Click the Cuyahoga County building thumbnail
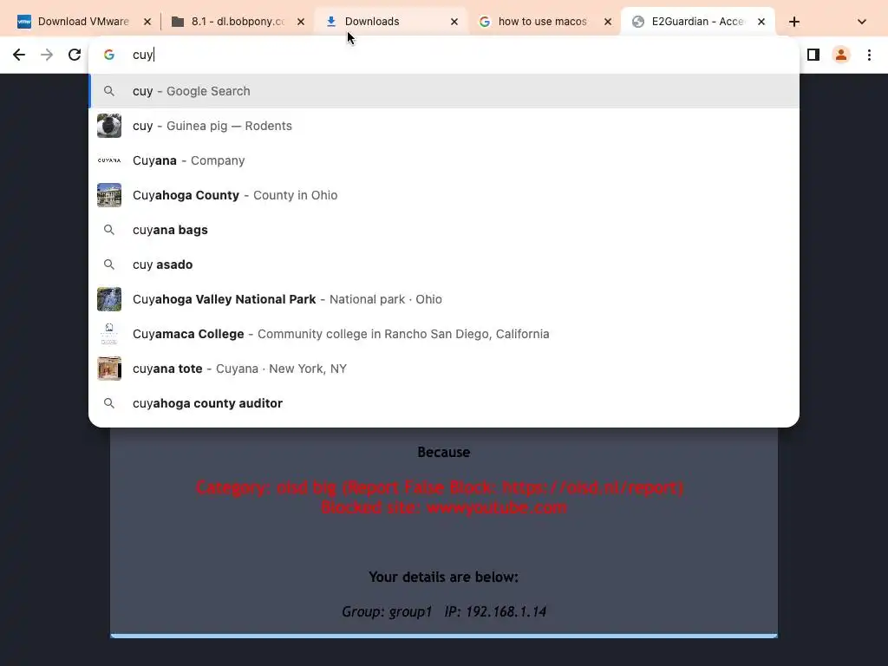Viewport: 888px width, 666px height. point(109,195)
